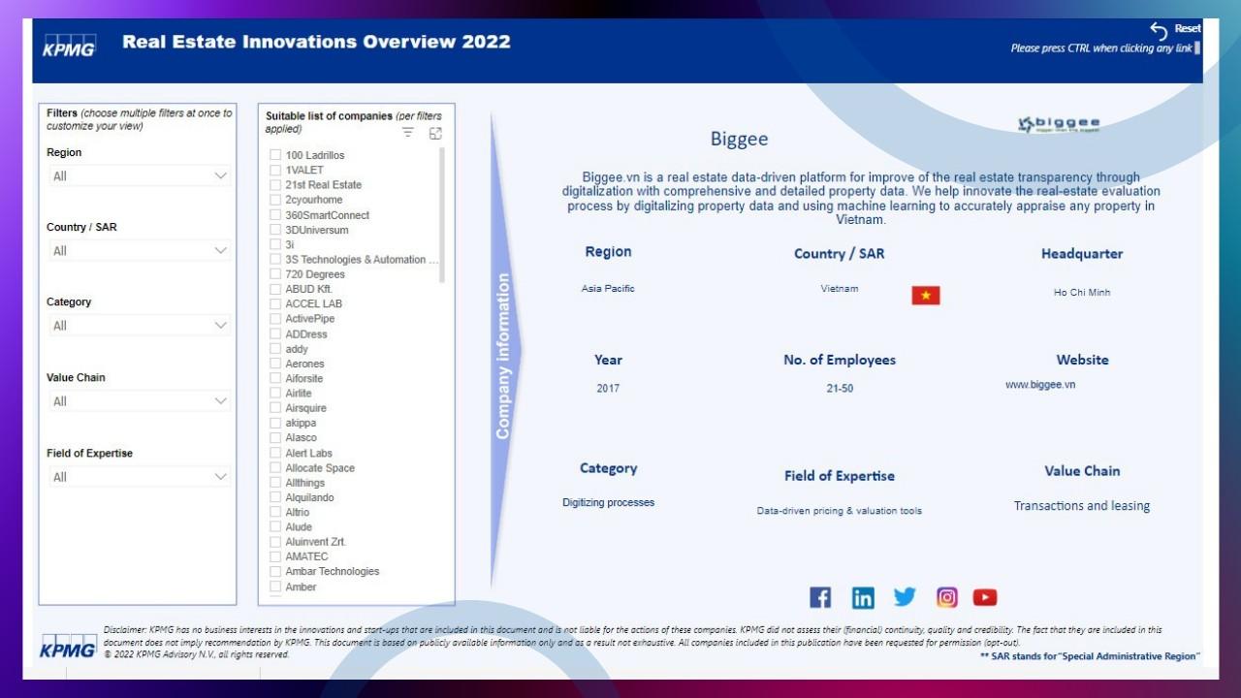The height and width of the screenshot is (698, 1241).
Task: Click the 21-50 employees value
Action: coord(840,388)
